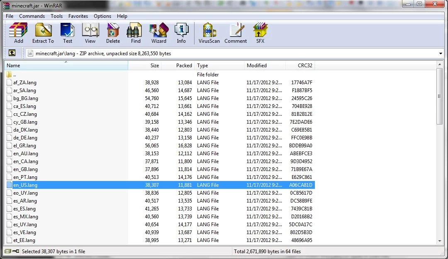This screenshot has width=448, height=259.
Task: Click the parent folder '..' entry
Action: click(12, 75)
